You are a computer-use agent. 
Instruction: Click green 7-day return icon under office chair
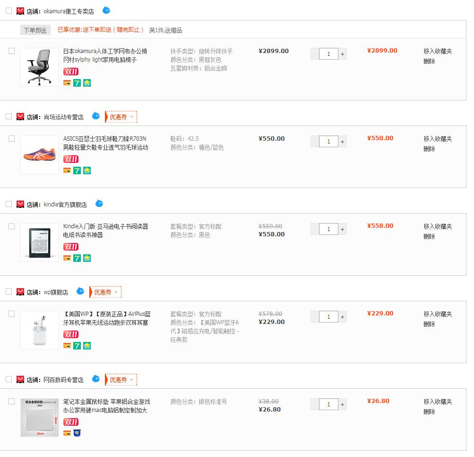[x=76, y=82]
